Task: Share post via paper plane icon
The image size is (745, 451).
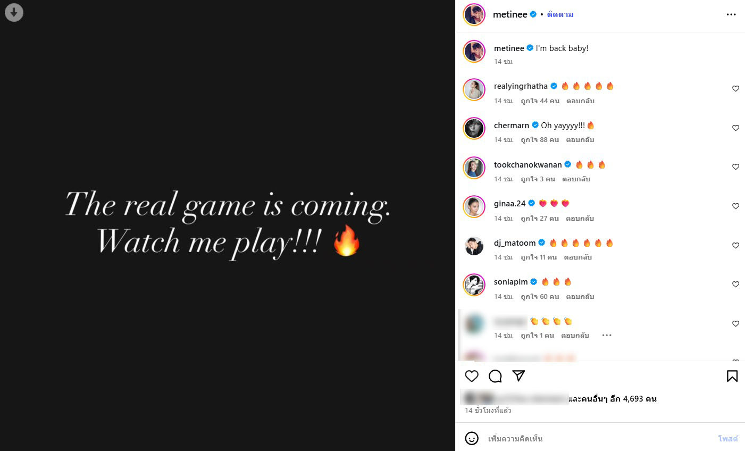Action: pos(518,375)
